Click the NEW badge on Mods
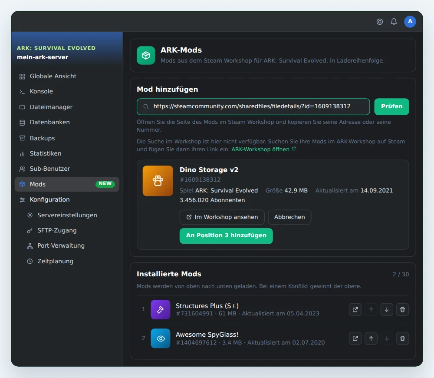This screenshot has height=378, width=434. point(105,184)
